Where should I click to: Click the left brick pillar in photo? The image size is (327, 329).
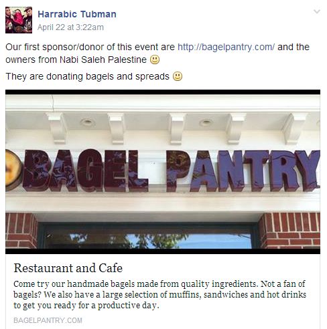point(21,231)
